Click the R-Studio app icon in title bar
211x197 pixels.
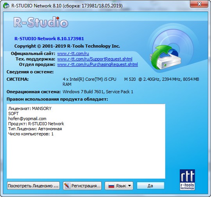pos(6,6)
